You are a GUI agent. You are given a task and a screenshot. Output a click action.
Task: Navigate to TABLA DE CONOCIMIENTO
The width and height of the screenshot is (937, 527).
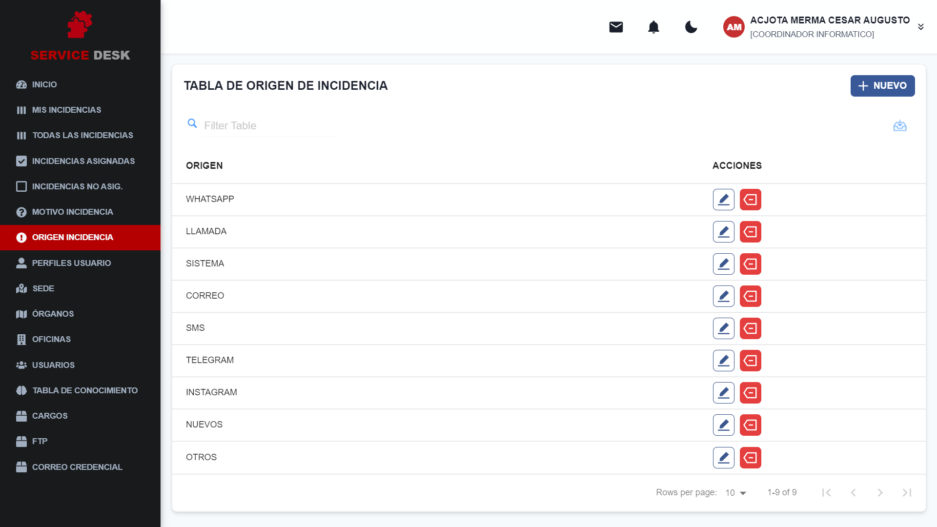(85, 390)
